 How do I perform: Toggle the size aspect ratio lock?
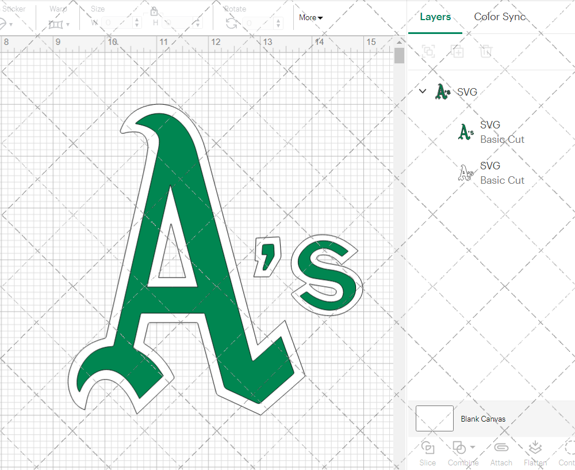point(154,12)
